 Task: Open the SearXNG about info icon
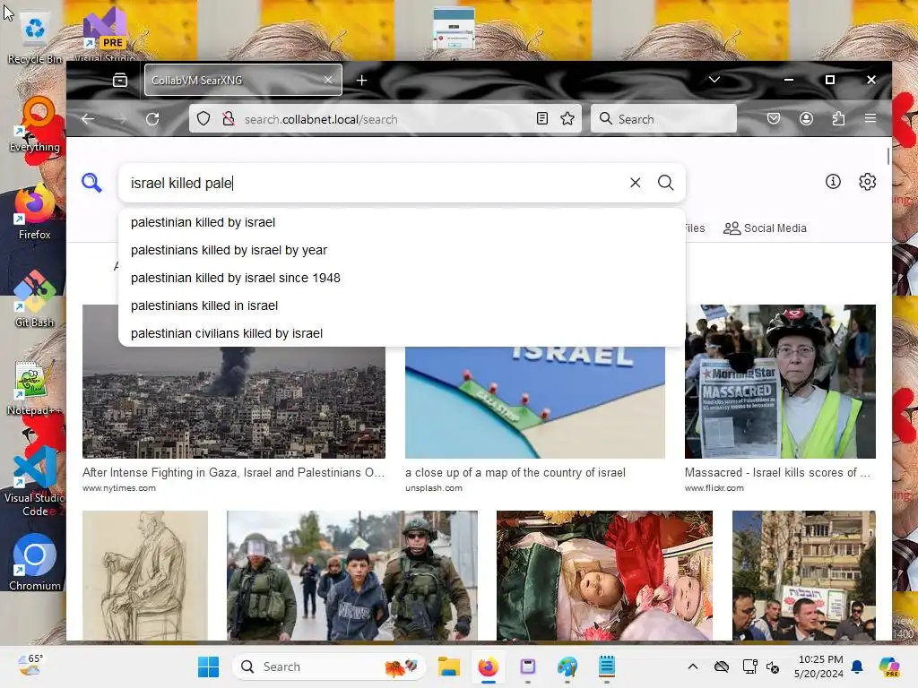pyautogui.click(x=833, y=181)
